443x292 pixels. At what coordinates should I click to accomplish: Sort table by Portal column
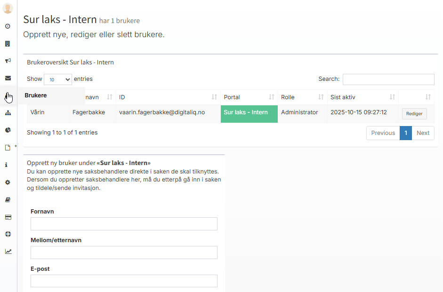pyautogui.click(x=249, y=97)
